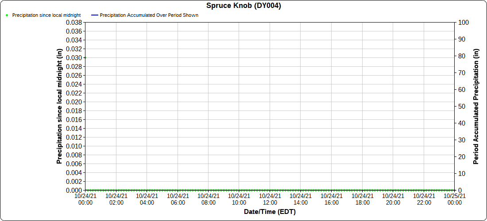487x221 pixels.
Task: Click the 100 right axis tick value
Action: (x=463, y=22)
